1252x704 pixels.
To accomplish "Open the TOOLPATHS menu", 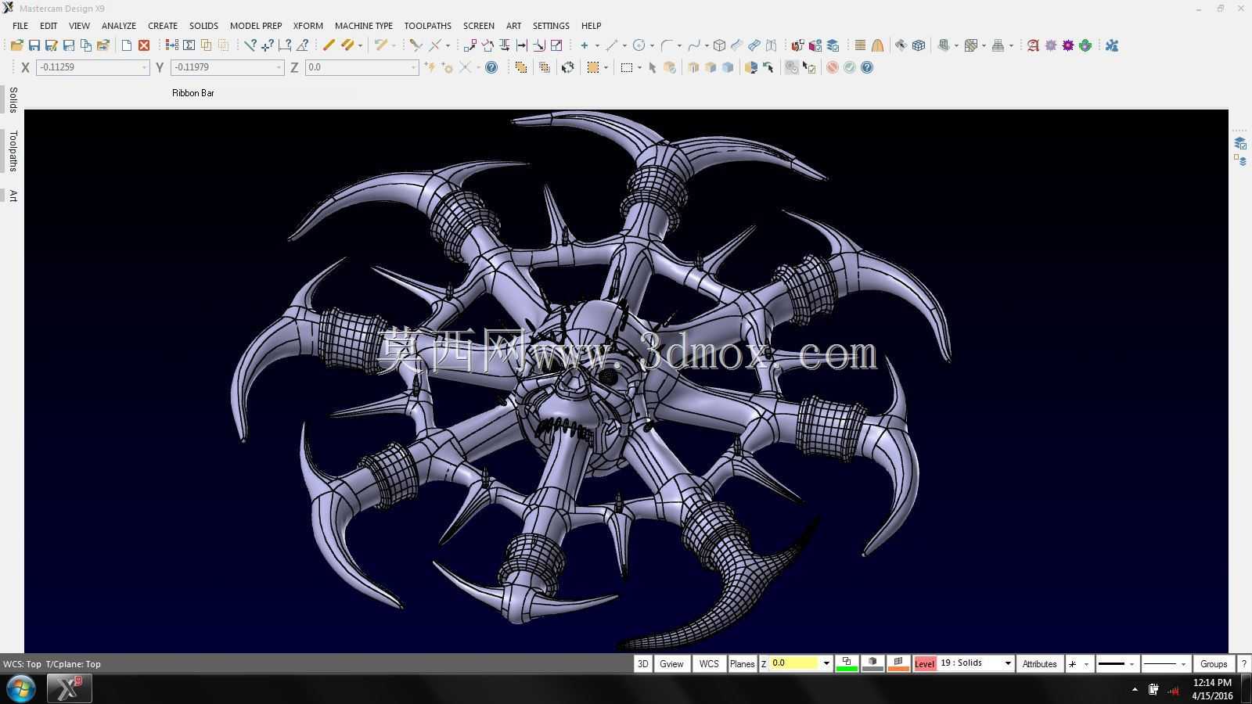I will (x=428, y=26).
